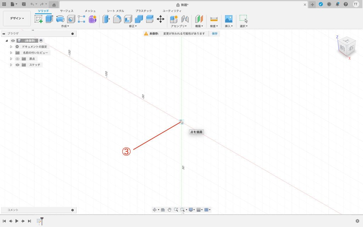363x227 pixels.
Task: Expand ドキュメントの設定 tree node
Action: (x=11, y=46)
